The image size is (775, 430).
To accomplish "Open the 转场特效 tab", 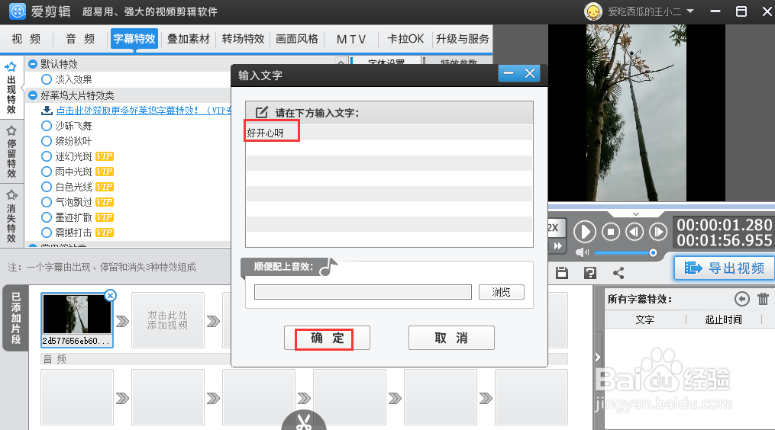I will tap(243, 39).
